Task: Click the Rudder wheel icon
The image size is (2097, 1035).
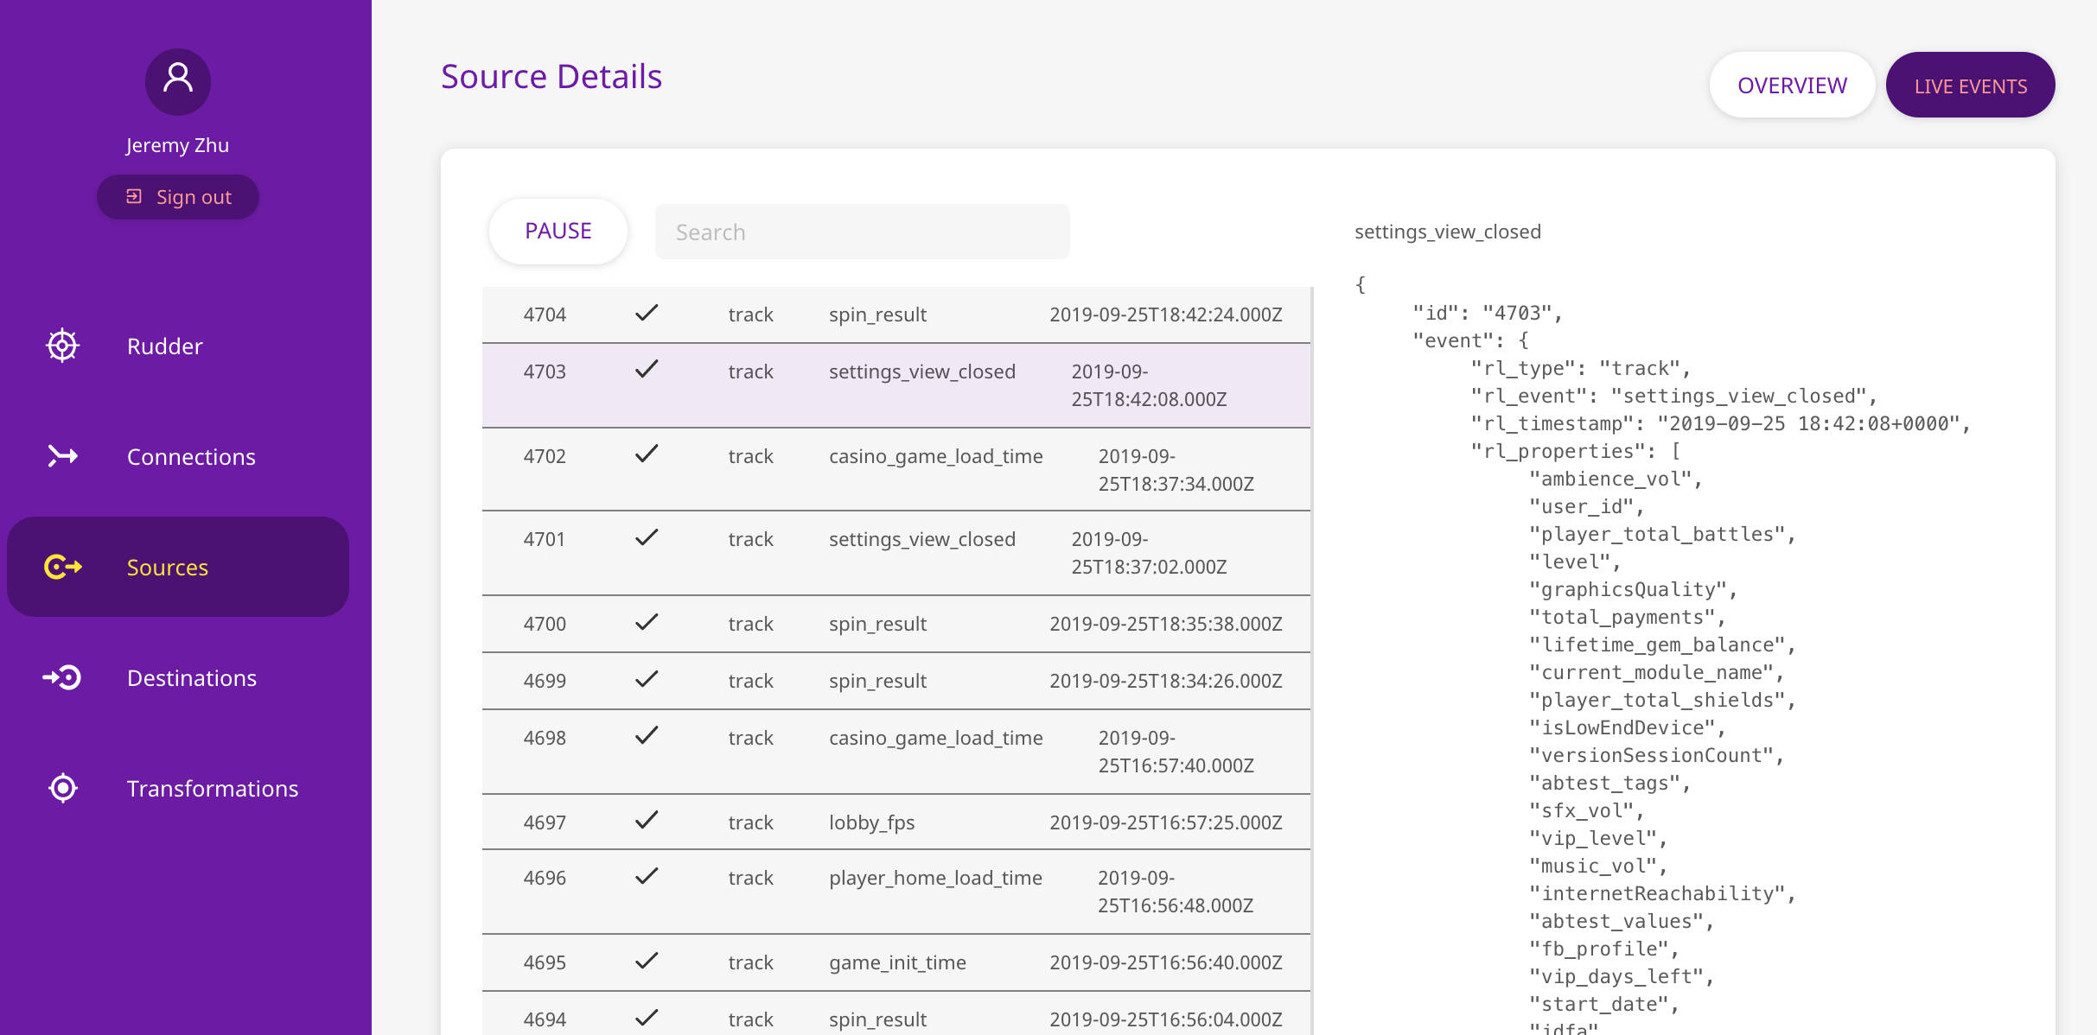Action: pyautogui.click(x=62, y=346)
